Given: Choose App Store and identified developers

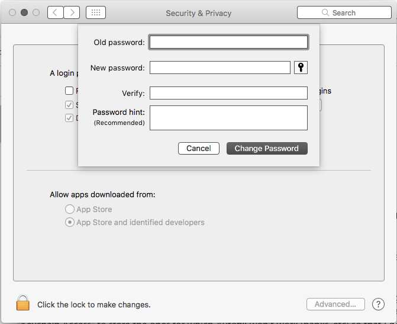Looking at the screenshot, I should point(70,222).
